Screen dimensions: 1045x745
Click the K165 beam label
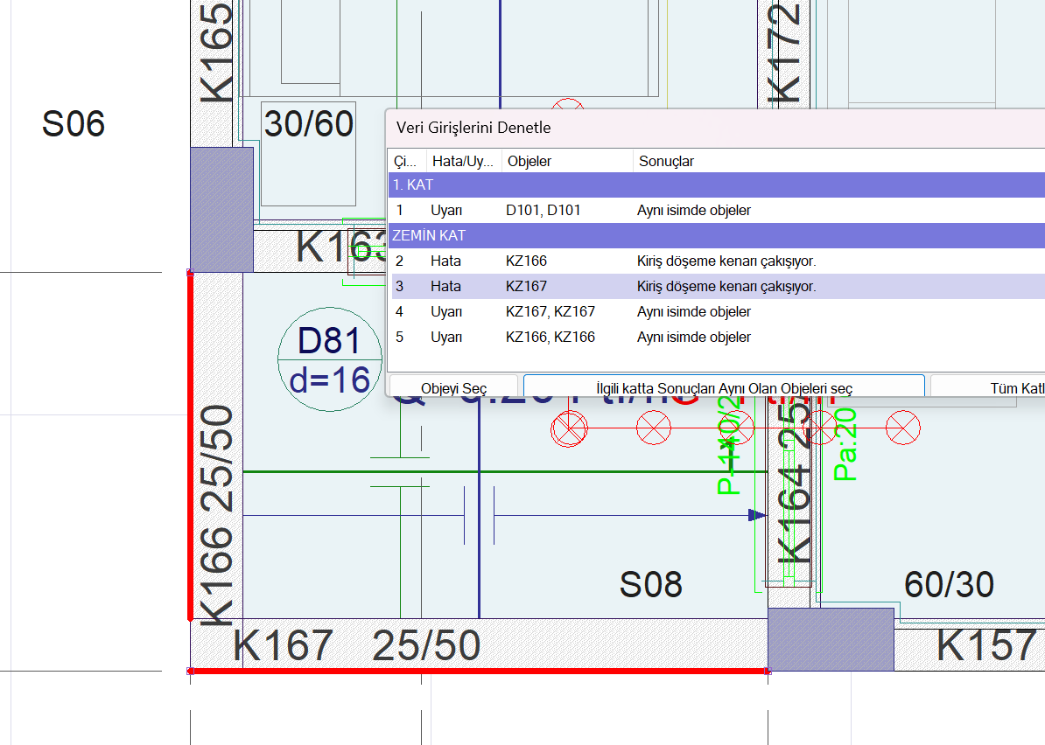point(217,53)
